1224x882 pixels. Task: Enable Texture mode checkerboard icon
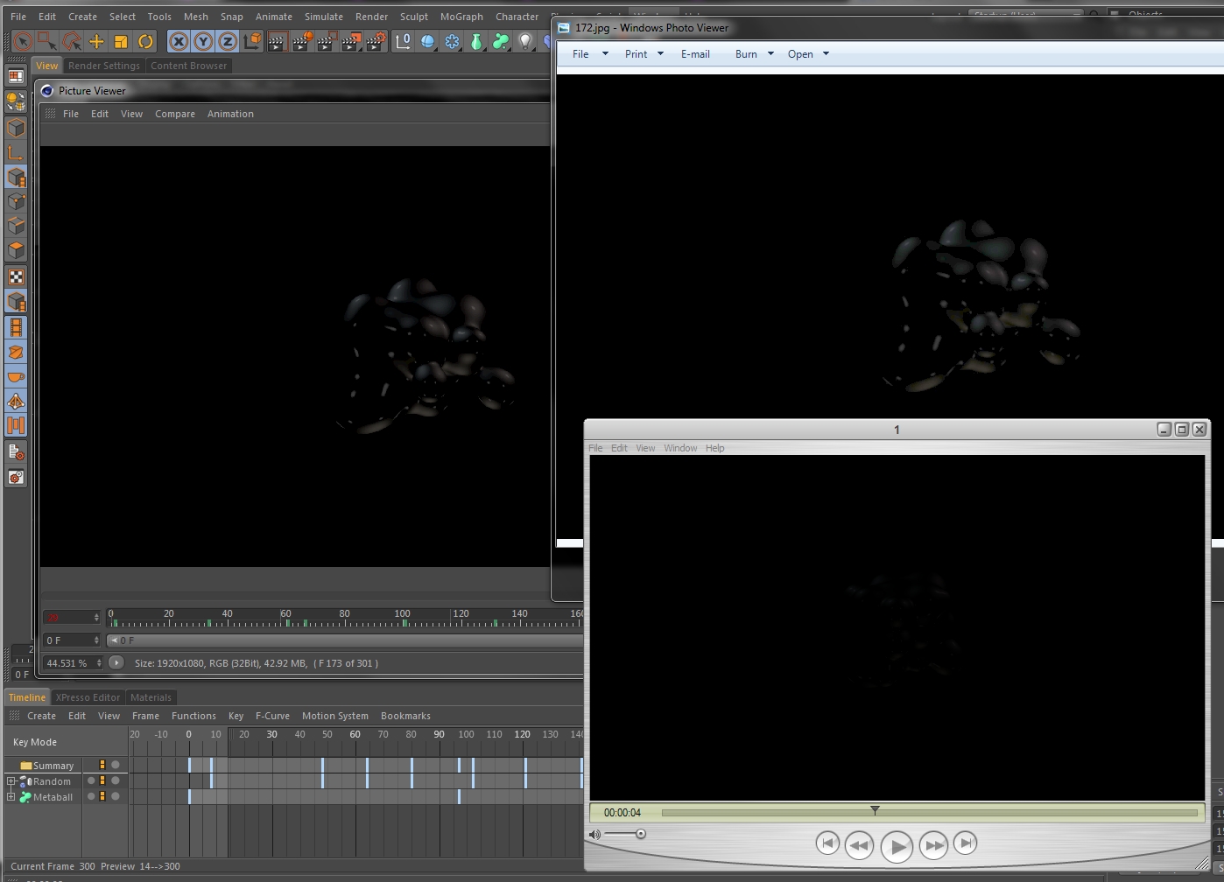coord(16,276)
